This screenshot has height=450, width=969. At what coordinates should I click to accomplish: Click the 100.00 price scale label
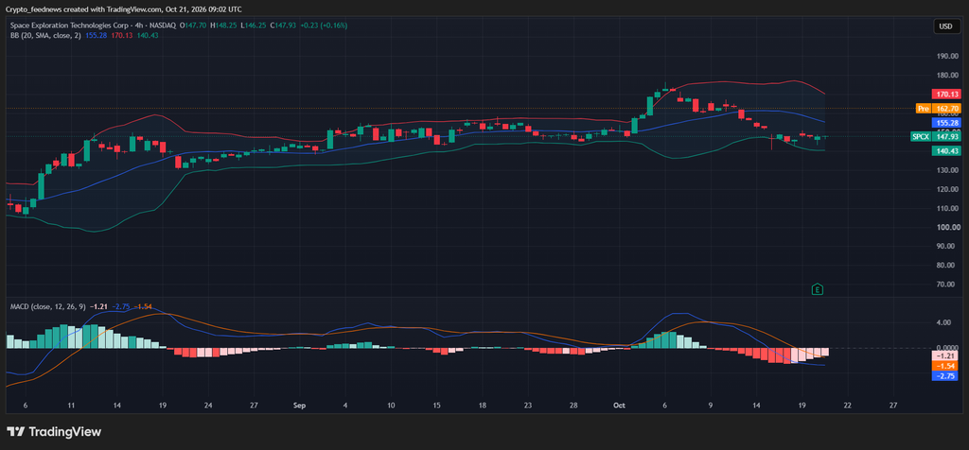pos(948,227)
